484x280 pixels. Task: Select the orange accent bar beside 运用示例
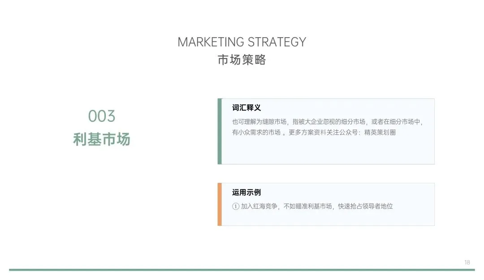[x=220, y=204]
